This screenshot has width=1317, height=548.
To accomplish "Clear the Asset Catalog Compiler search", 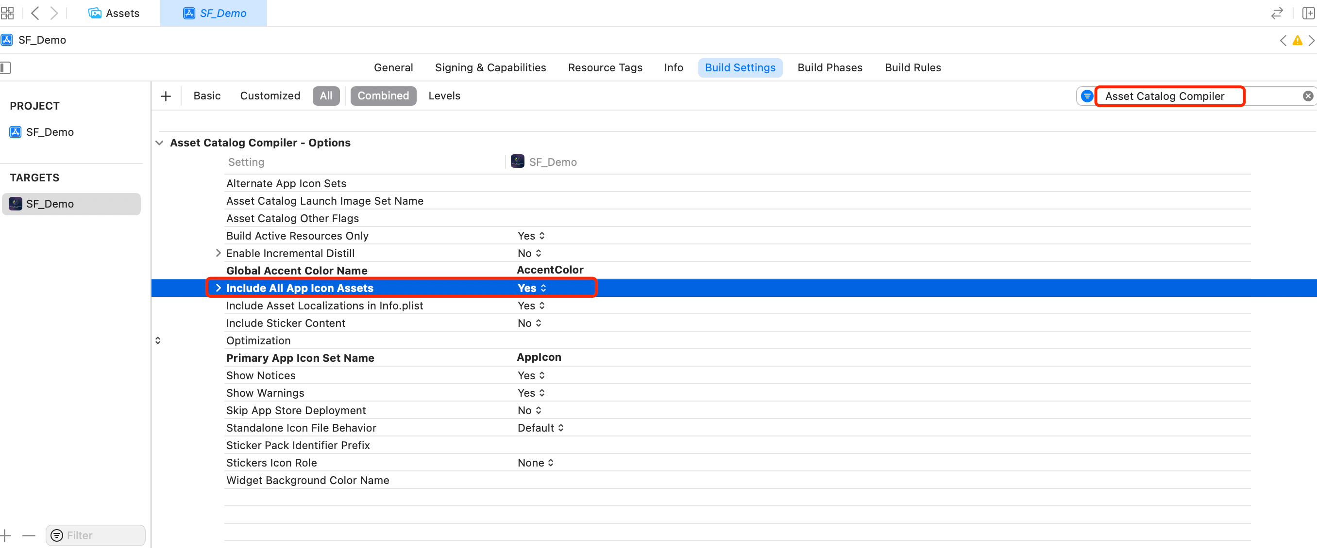I will [1307, 96].
